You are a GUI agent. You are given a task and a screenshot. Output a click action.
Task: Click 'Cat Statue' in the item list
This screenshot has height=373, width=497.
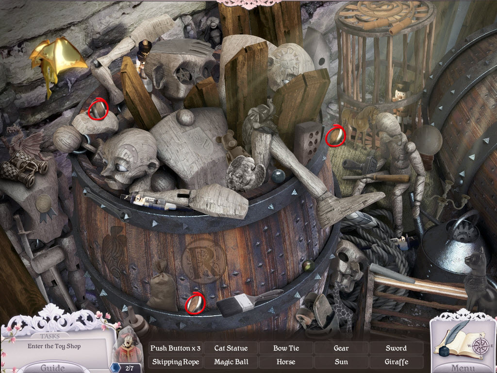[231, 348]
